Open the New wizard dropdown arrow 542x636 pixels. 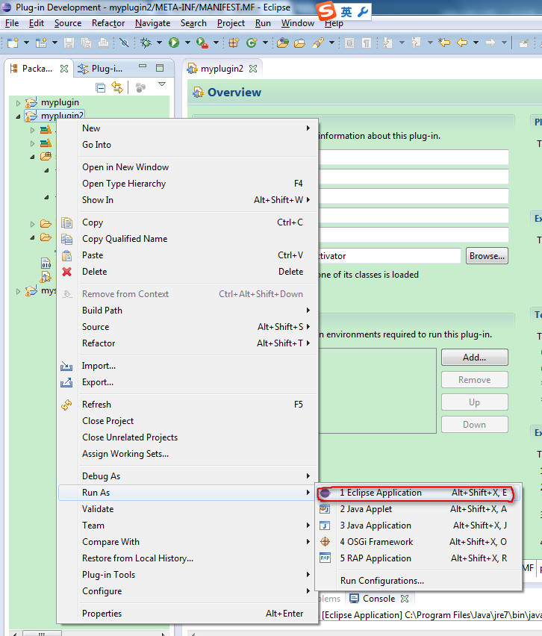pyautogui.click(x=26, y=43)
